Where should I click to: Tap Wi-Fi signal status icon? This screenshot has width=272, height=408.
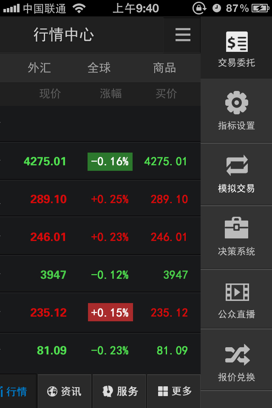79,8
